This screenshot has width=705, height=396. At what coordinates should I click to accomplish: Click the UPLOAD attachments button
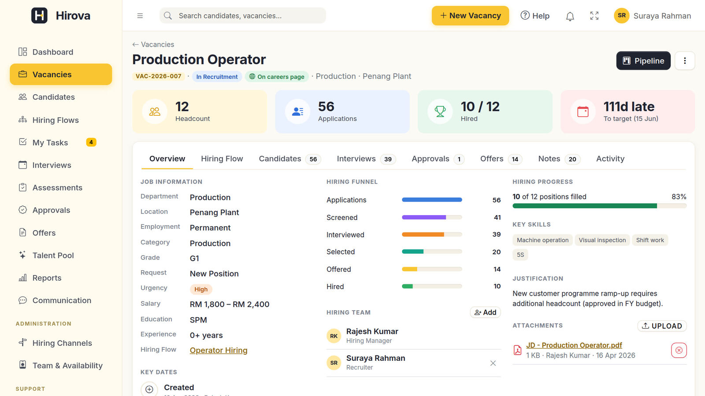pos(662,326)
